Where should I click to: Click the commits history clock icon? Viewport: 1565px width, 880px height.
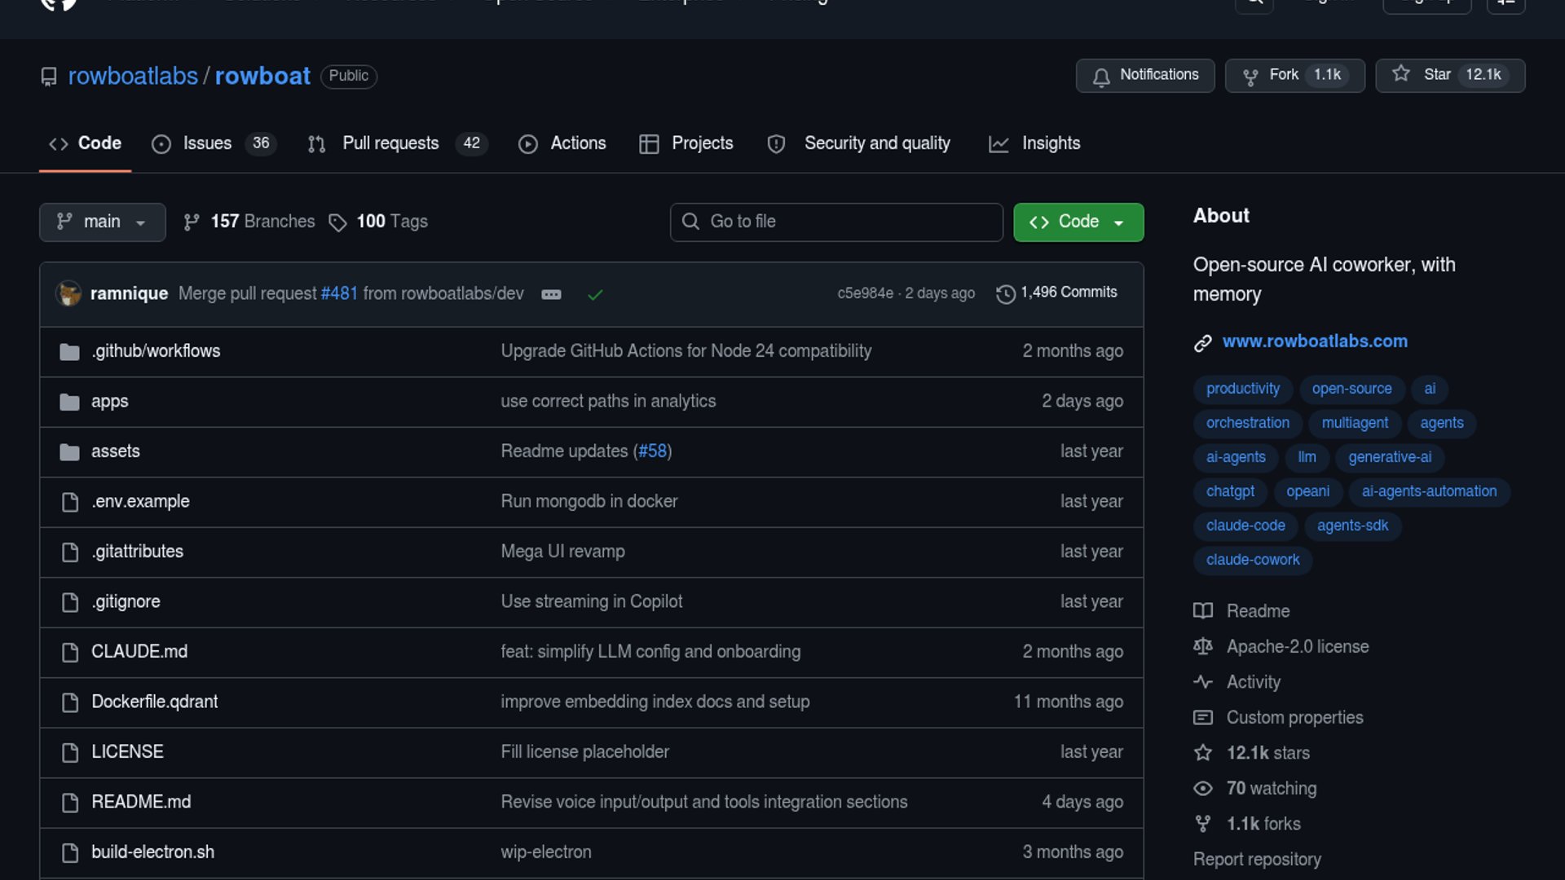pos(1006,293)
